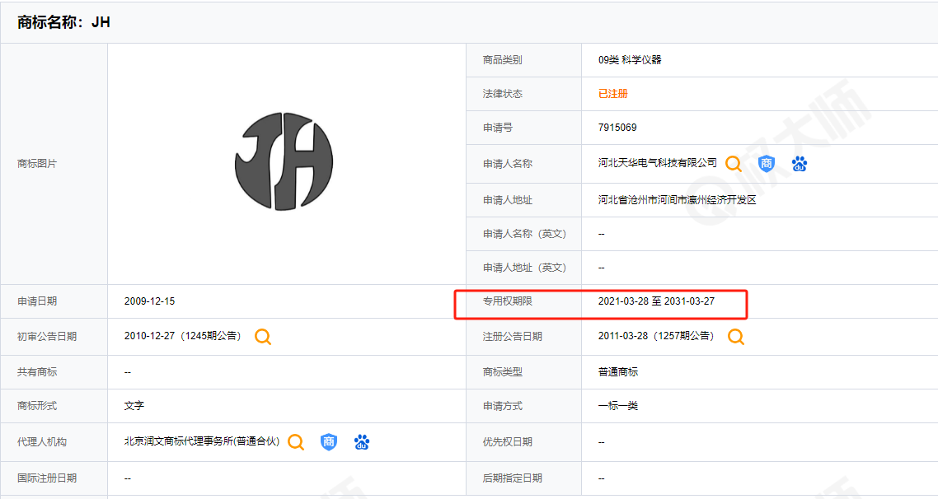Click the search icon beside 北京润文商标代理事务所
Viewport: 938px width, 499px height.
coord(296,442)
